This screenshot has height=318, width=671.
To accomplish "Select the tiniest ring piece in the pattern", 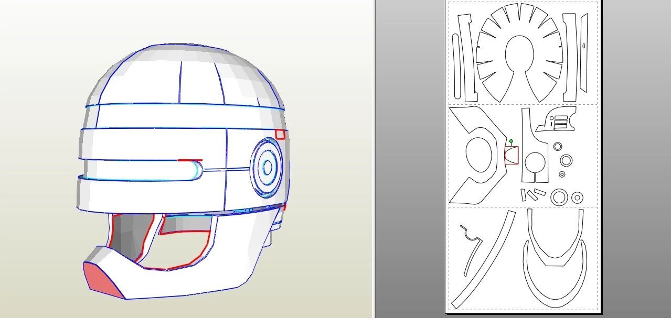I will coord(562,174).
